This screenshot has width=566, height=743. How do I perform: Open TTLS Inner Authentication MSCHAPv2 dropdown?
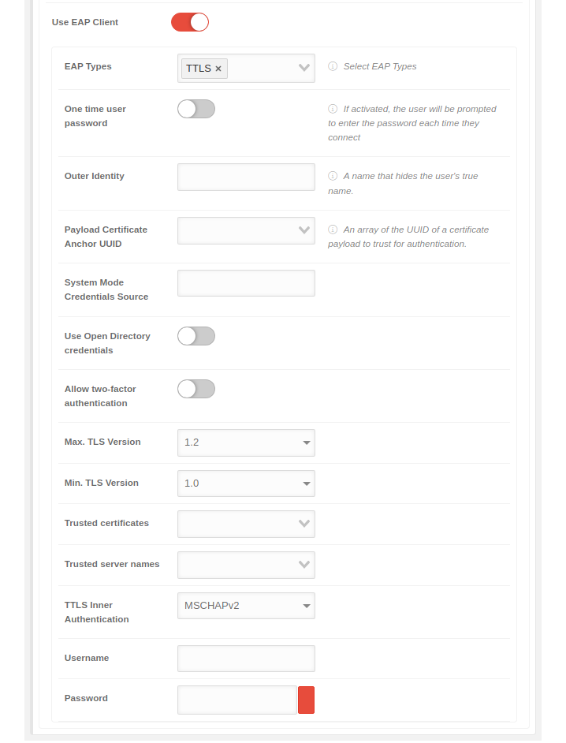click(x=246, y=606)
